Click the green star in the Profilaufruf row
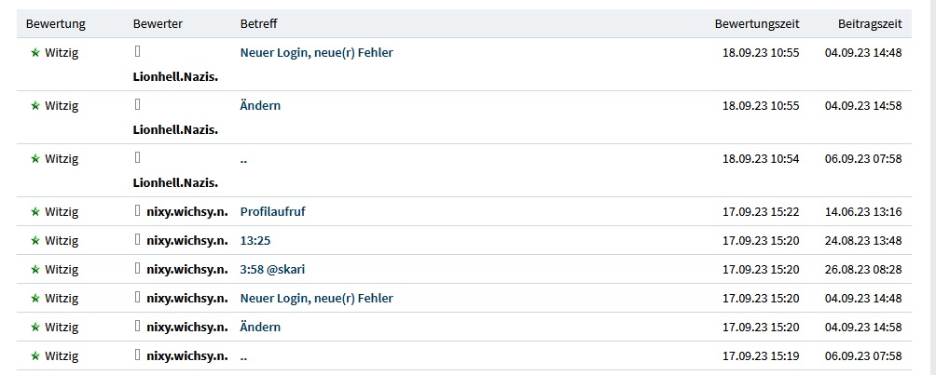This screenshot has height=375, width=936. (35, 212)
